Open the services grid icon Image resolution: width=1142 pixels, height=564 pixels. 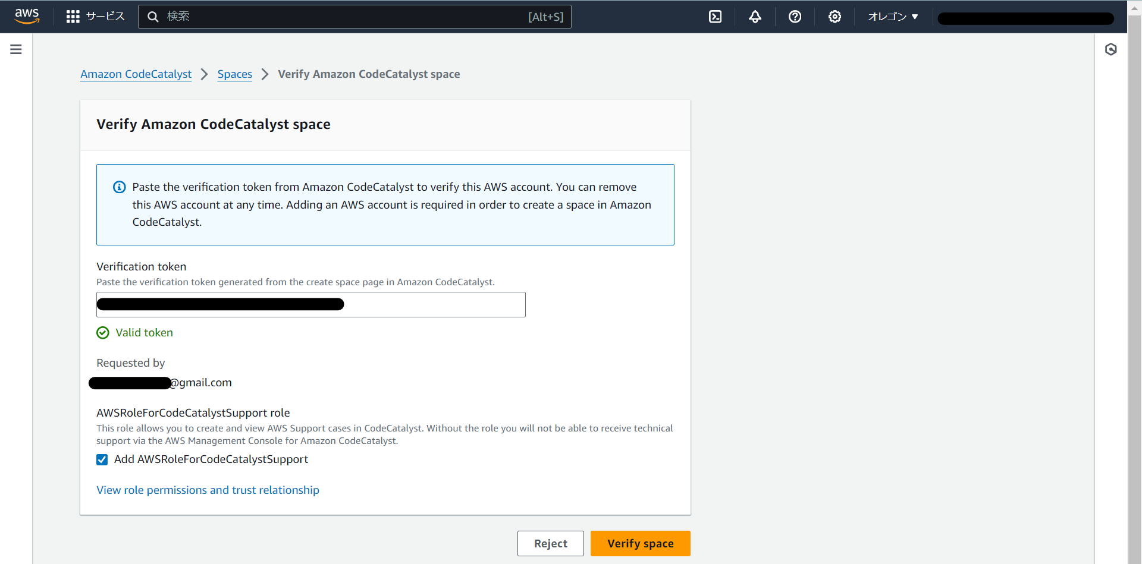tap(73, 17)
